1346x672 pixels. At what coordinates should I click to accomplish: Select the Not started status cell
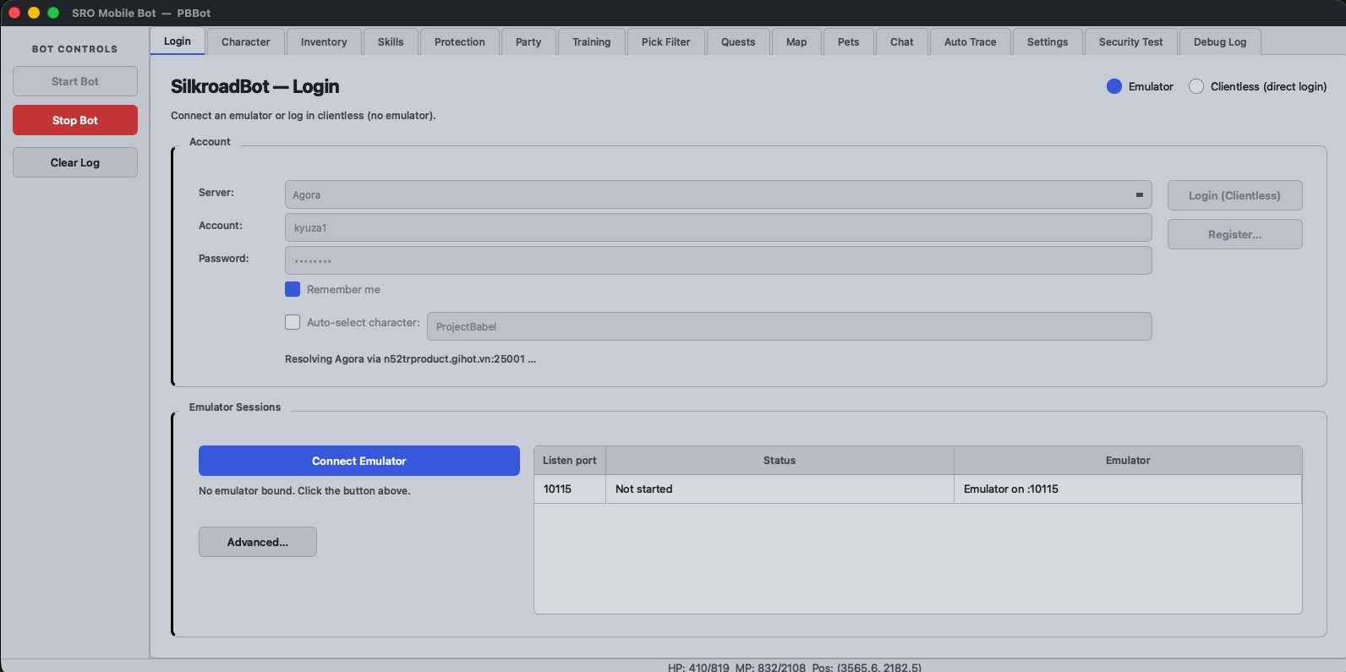(780, 489)
